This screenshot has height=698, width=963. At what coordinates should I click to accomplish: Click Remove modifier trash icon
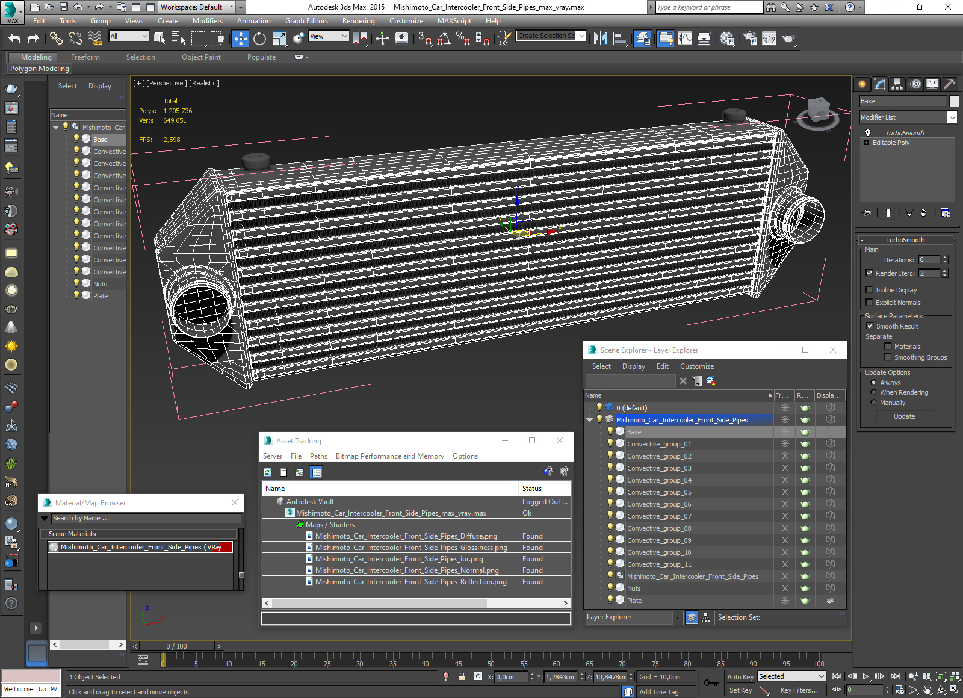[x=923, y=212]
